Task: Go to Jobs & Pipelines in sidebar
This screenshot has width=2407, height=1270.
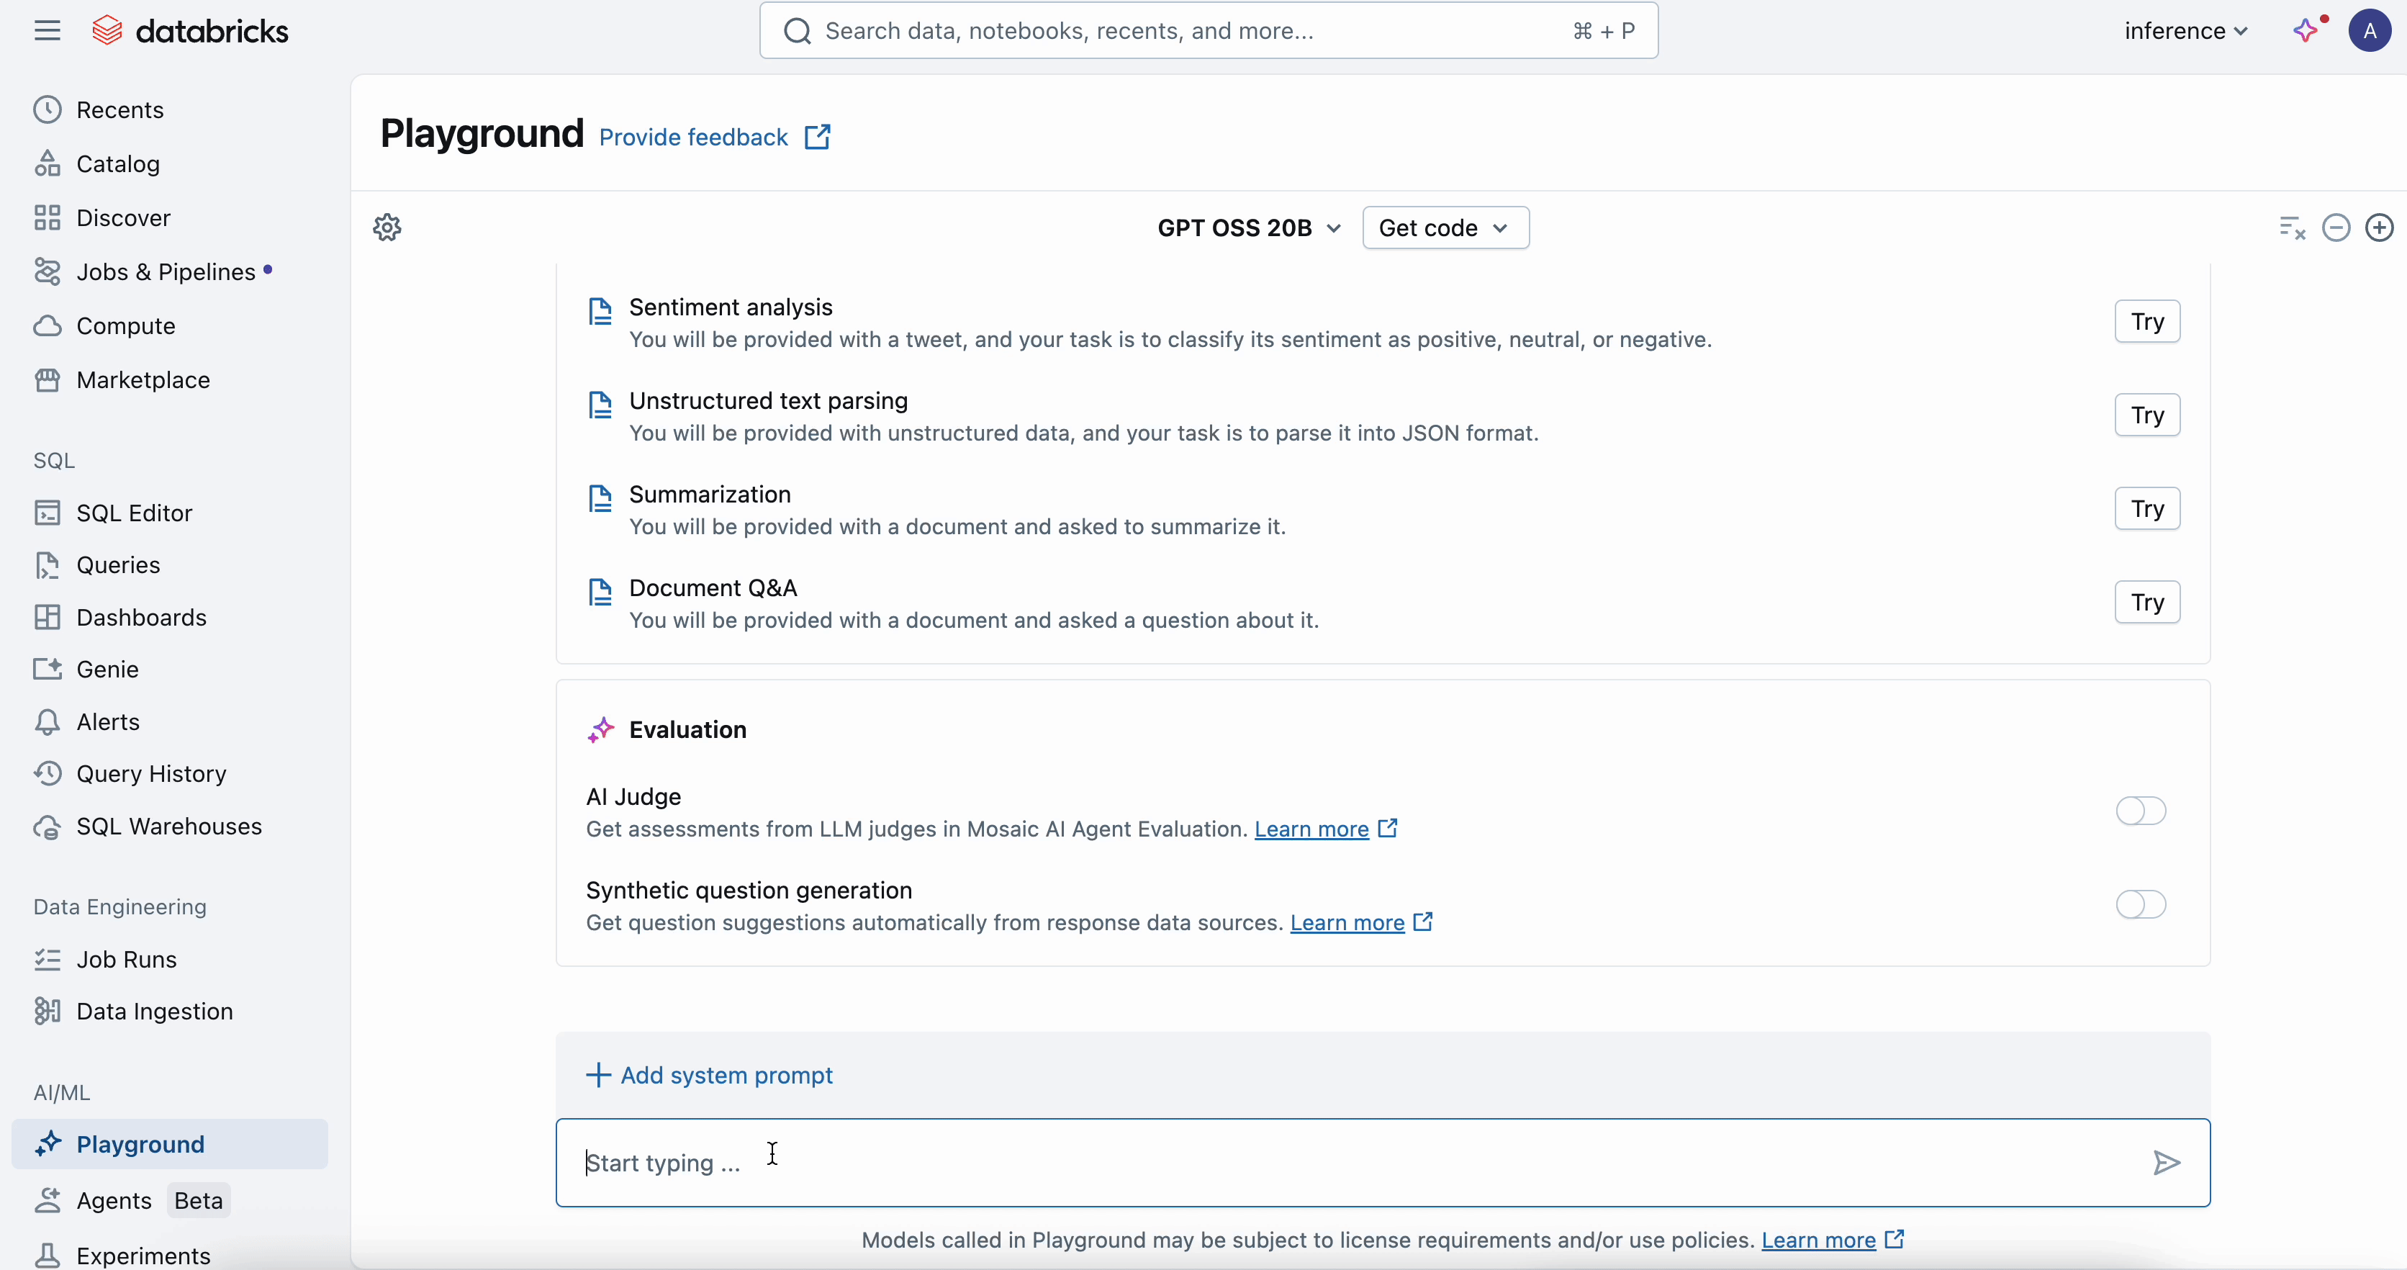Action: click(x=166, y=272)
